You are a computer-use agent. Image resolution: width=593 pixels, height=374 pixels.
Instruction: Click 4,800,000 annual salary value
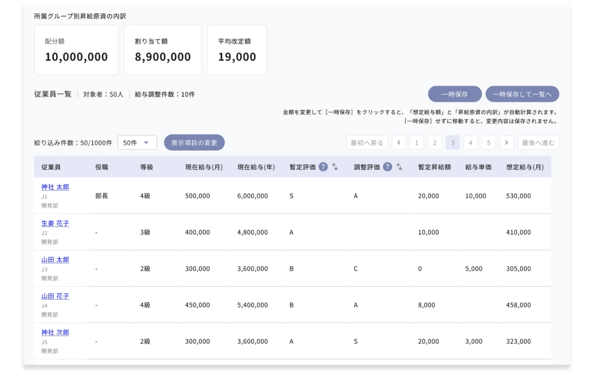252,232
